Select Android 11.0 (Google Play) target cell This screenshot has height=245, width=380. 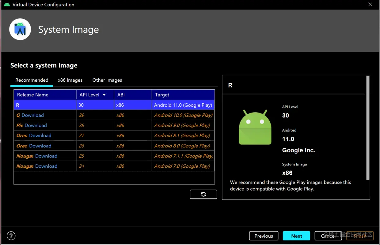[183, 105]
